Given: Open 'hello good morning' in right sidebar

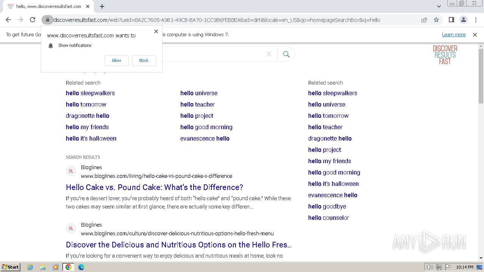Looking at the screenshot, I should (x=334, y=172).
